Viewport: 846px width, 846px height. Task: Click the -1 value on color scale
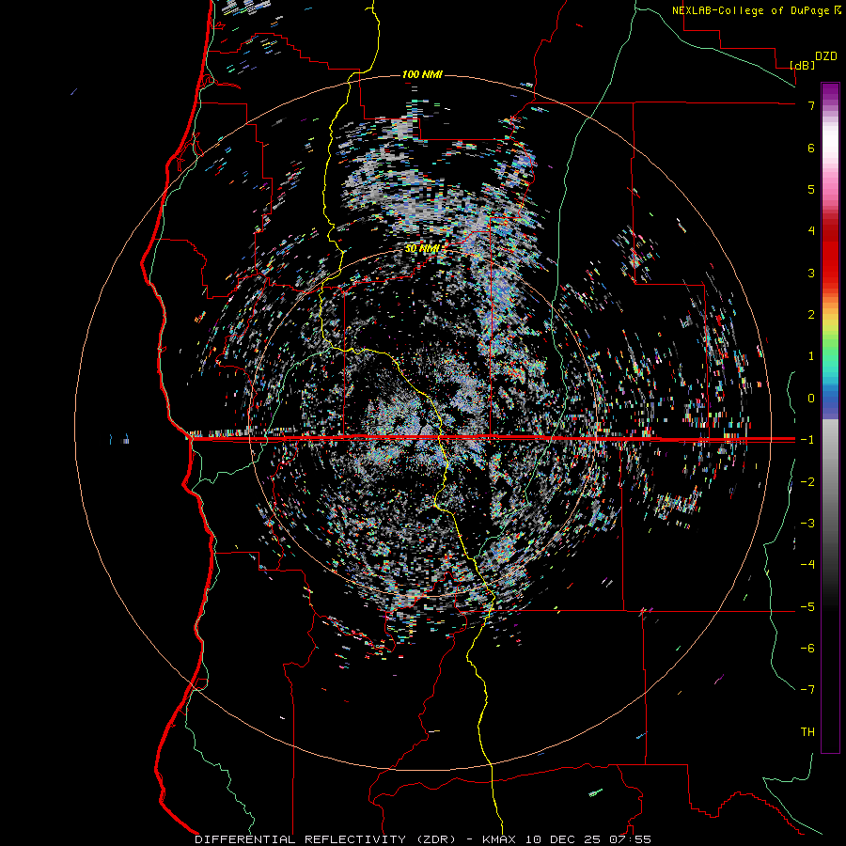807,440
